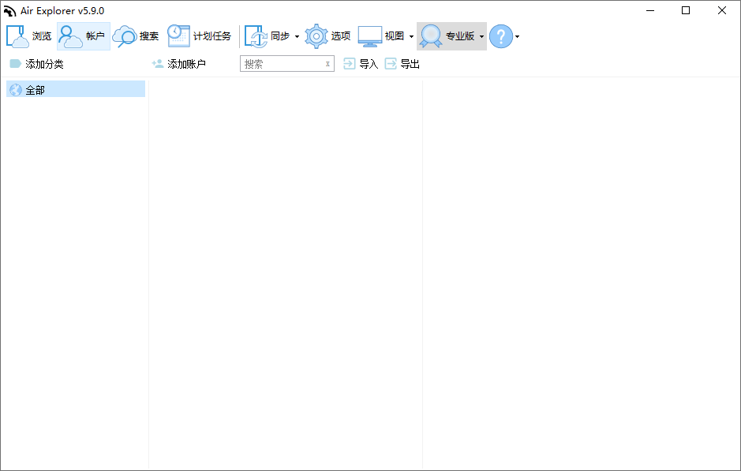Click the 专业版 (Pro) ribbon badge icon
741x471 pixels.
point(431,36)
